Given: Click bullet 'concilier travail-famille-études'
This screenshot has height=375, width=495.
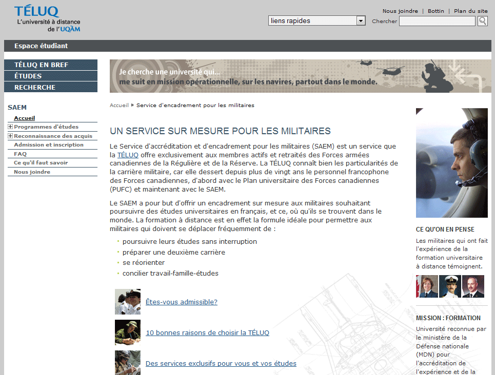Looking at the screenshot, I should tap(170, 274).
